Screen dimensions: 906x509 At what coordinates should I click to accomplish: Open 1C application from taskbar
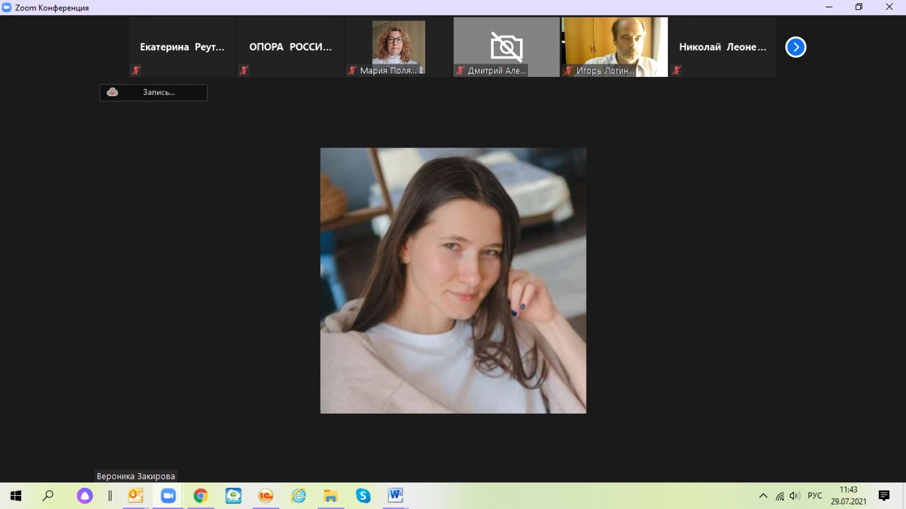(x=266, y=496)
